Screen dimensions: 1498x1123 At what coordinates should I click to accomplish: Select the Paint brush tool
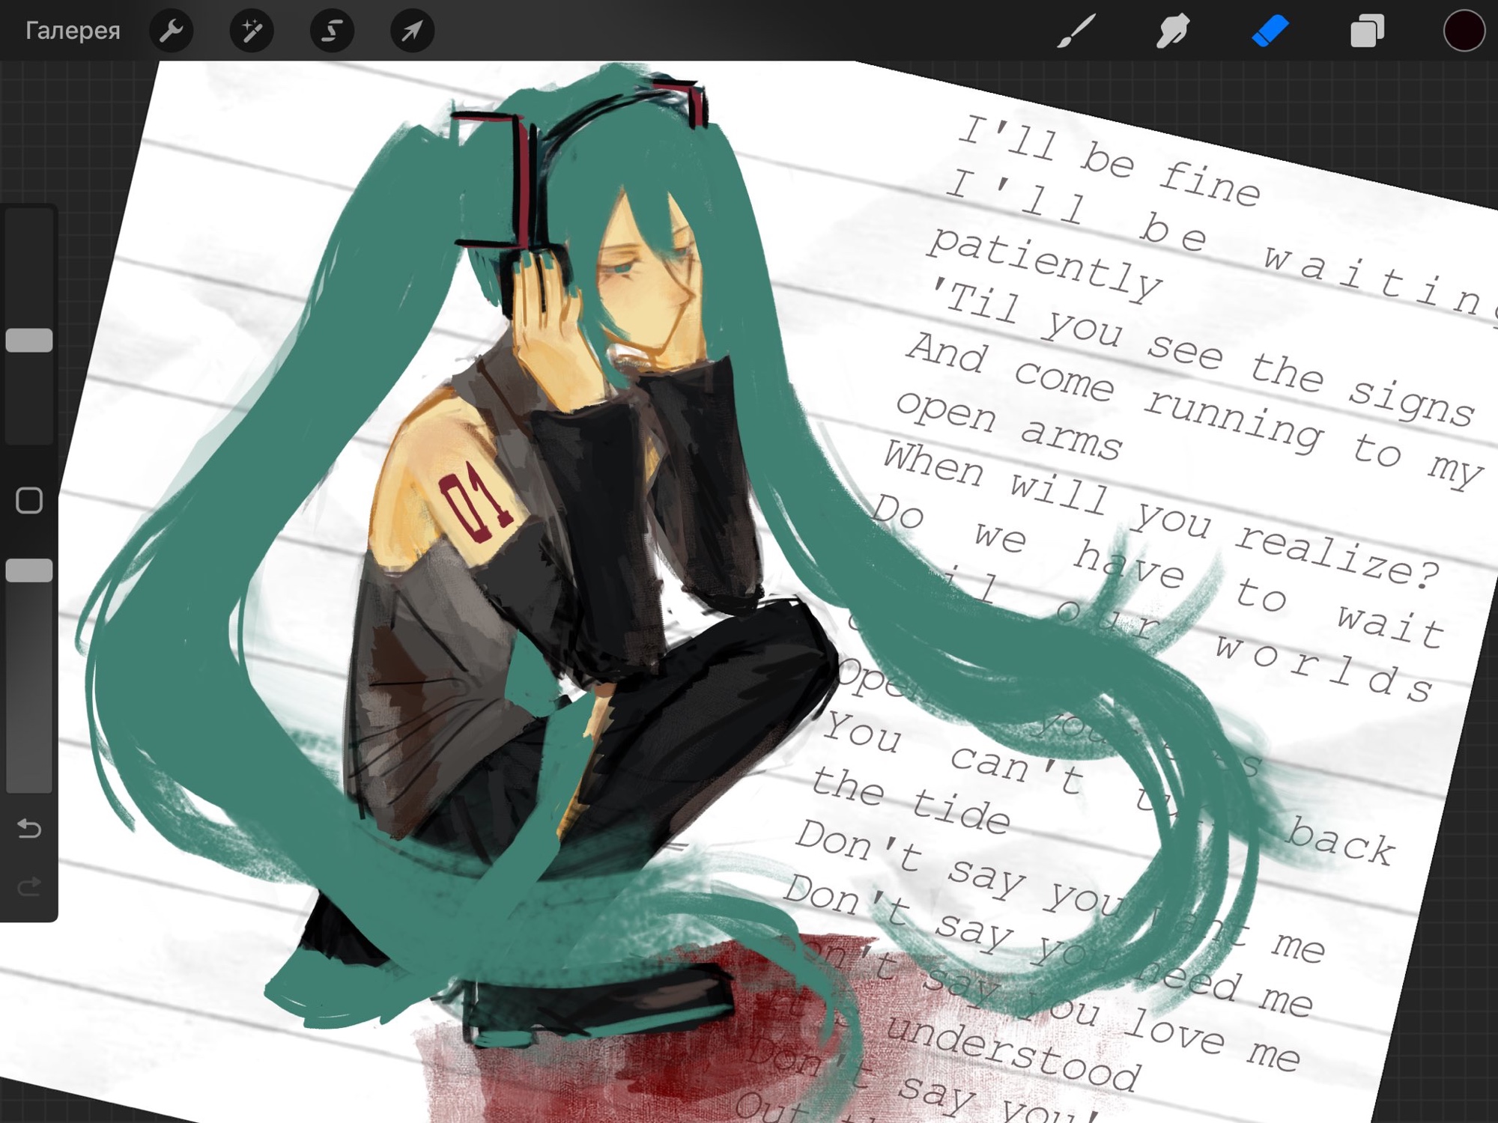[1076, 31]
